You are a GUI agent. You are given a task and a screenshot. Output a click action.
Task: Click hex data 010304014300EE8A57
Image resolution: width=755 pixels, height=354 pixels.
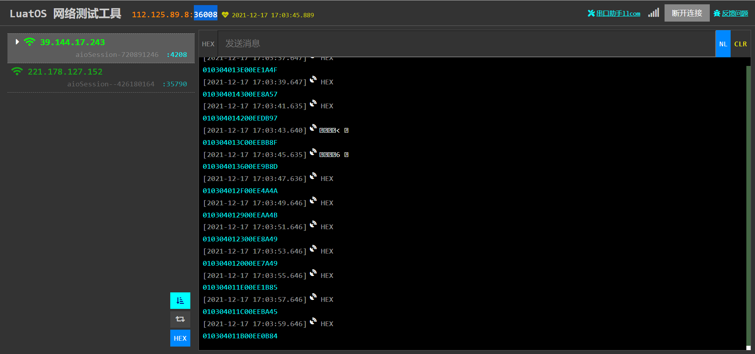[240, 94]
